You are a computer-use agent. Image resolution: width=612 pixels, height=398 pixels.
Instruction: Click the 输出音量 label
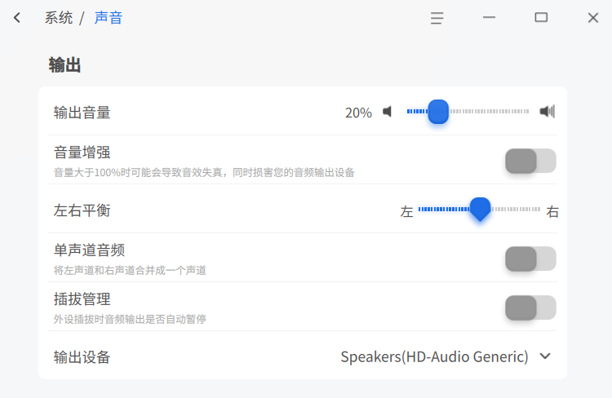[x=82, y=113]
